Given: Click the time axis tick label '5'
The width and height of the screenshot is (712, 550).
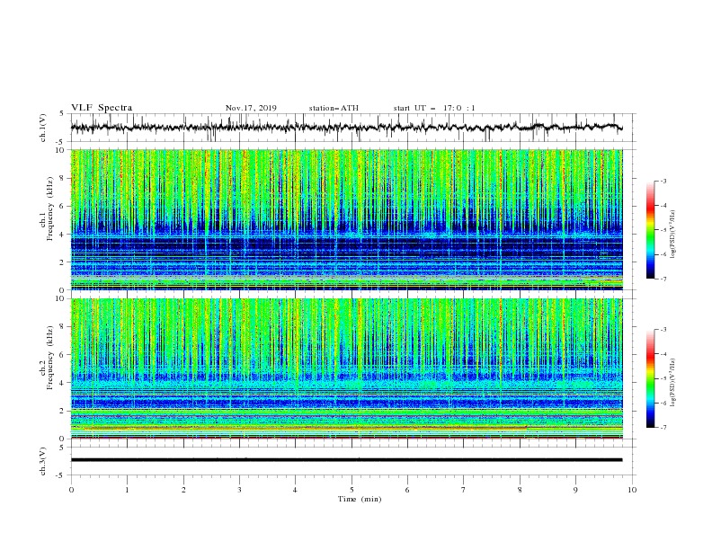Looking at the screenshot, I should [x=352, y=490].
